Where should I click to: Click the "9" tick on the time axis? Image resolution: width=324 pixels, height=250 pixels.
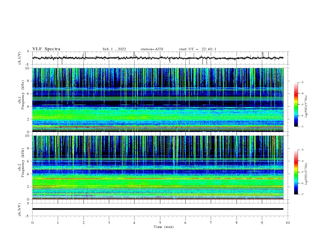click(262, 223)
